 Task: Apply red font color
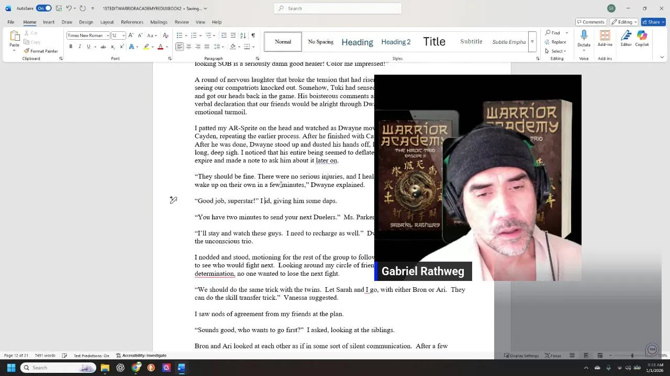(x=160, y=47)
